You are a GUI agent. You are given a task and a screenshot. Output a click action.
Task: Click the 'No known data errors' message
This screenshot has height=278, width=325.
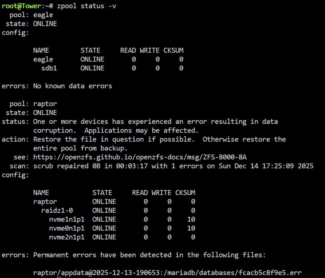73,86
